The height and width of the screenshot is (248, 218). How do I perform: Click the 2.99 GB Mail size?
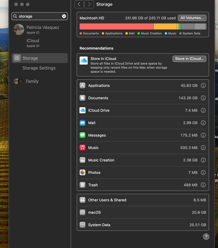click(190, 123)
